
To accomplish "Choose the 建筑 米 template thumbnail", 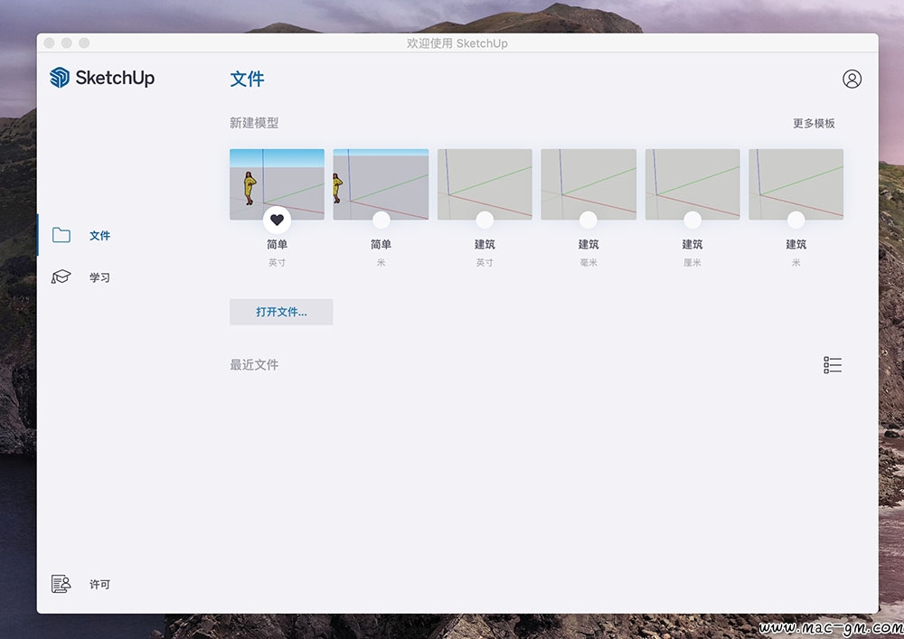I will (796, 179).
